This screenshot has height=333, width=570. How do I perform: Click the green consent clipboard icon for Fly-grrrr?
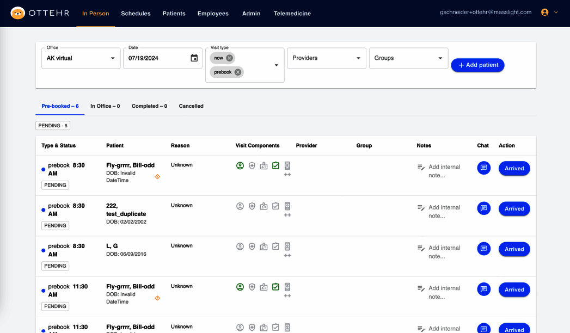click(275, 165)
